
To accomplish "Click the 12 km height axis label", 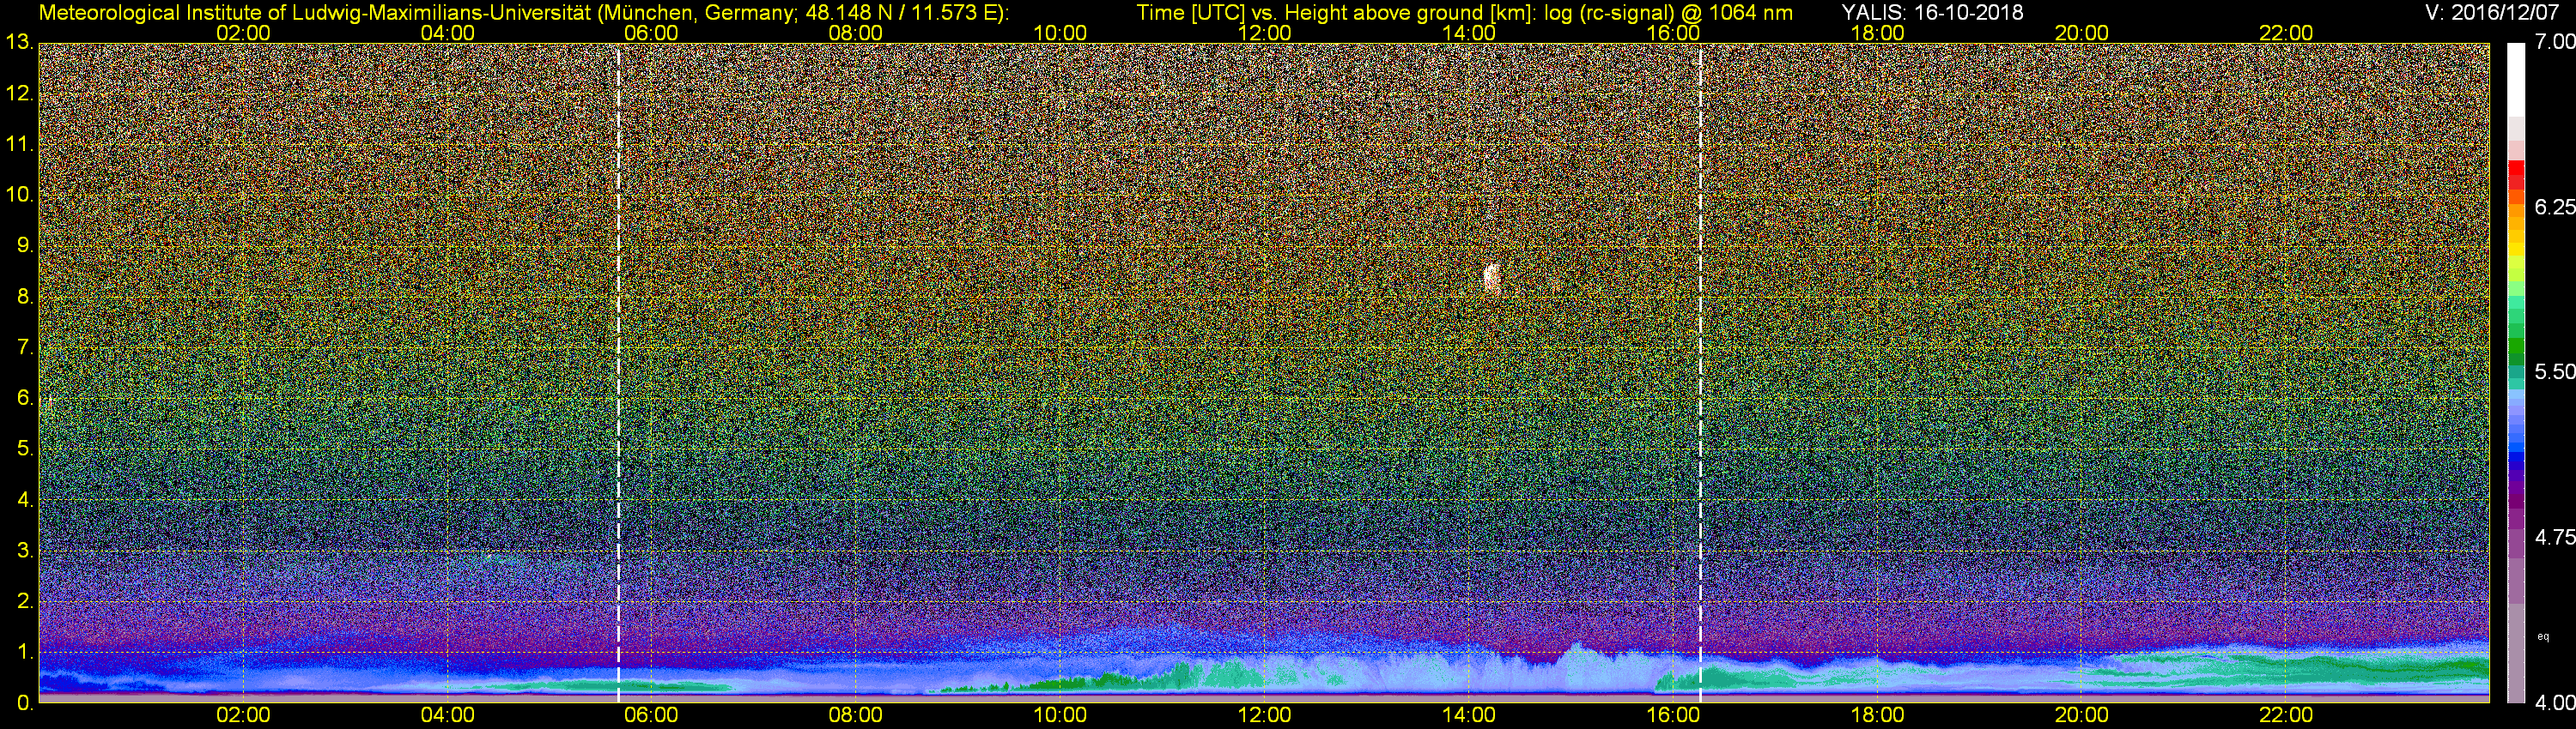I will pyautogui.click(x=19, y=93).
